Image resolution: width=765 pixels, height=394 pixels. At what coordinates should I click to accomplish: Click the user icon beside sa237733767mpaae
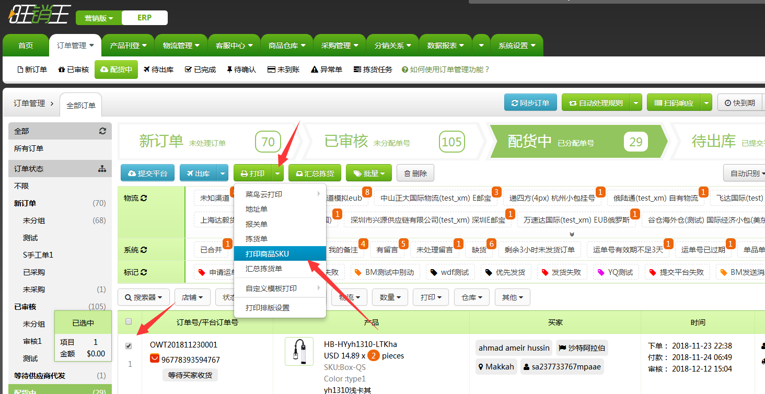pyautogui.click(x=526, y=367)
